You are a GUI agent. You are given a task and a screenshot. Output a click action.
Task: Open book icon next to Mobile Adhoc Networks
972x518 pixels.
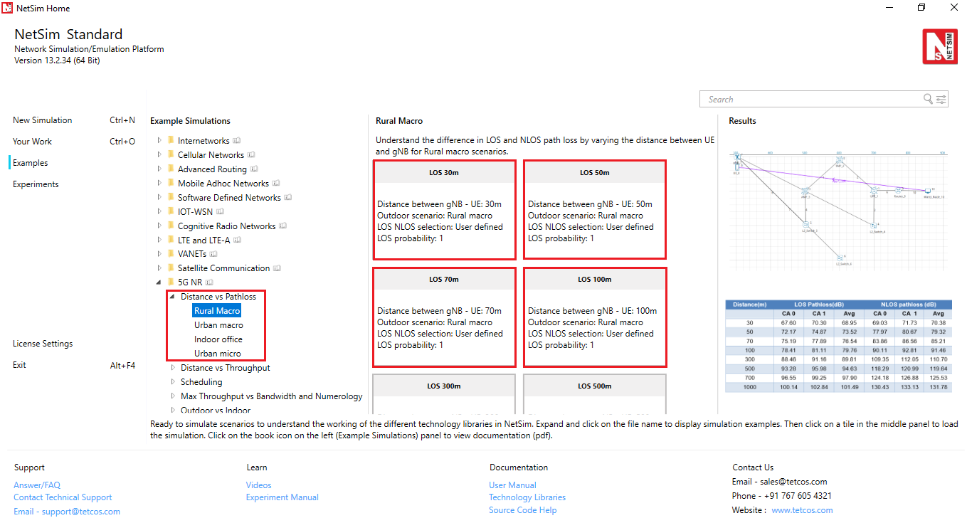click(276, 184)
